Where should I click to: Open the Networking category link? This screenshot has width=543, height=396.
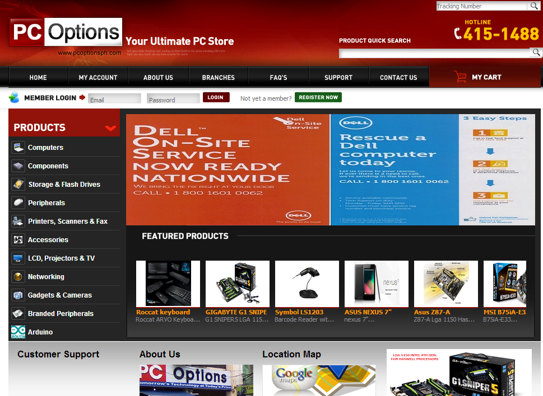click(46, 277)
